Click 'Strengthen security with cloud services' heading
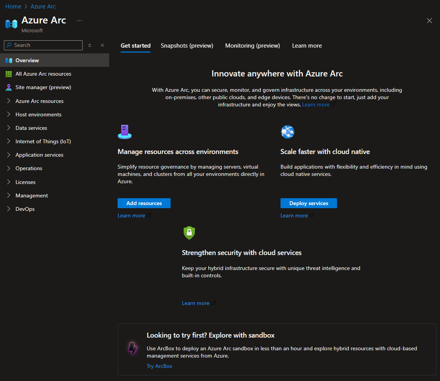 242,253
